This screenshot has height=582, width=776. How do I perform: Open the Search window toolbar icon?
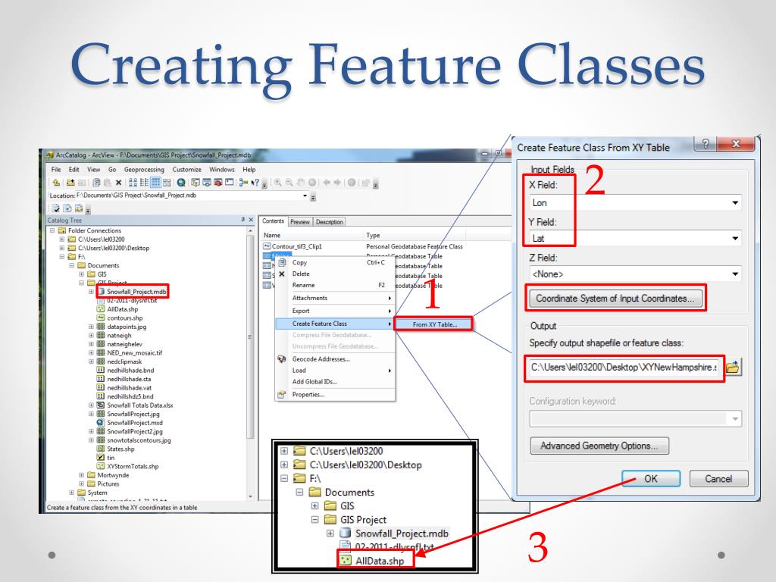pyautogui.click(x=207, y=183)
